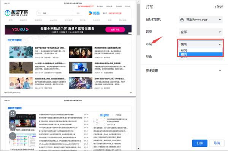228x151 pixels.
Task: Choose the highlighted 横向 option in the list
Action: pyautogui.click(x=201, y=54)
